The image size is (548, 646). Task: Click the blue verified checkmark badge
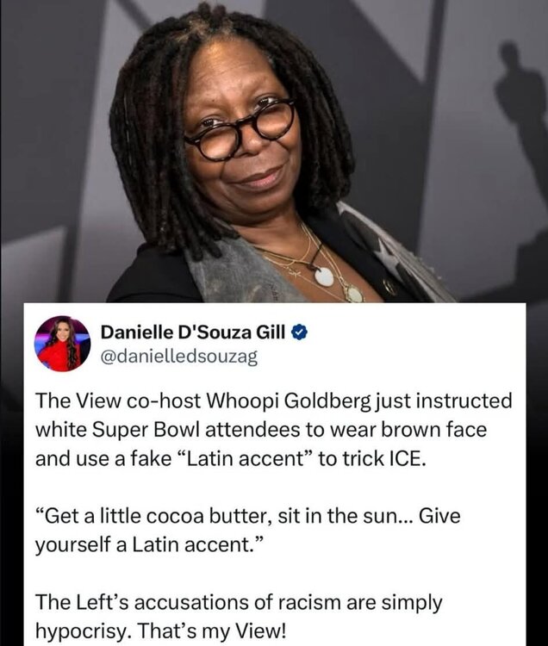point(300,332)
